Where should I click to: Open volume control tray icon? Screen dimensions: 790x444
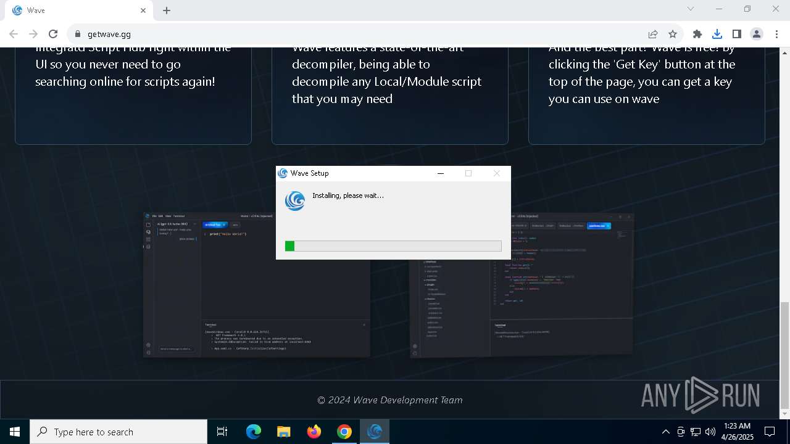710,432
